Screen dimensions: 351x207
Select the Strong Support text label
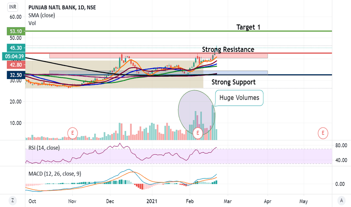tap(233, 82)
